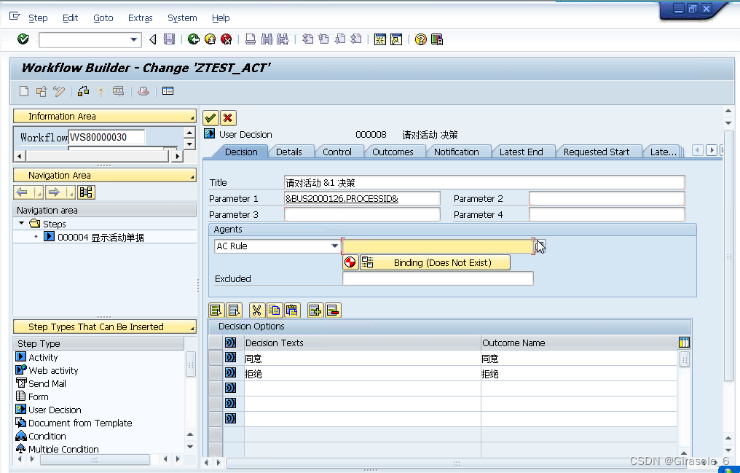Image resolution: width=740 pixels, height=473 pixels.
Task: Click the Check workflow icon
Action: (x=84, y=91)
